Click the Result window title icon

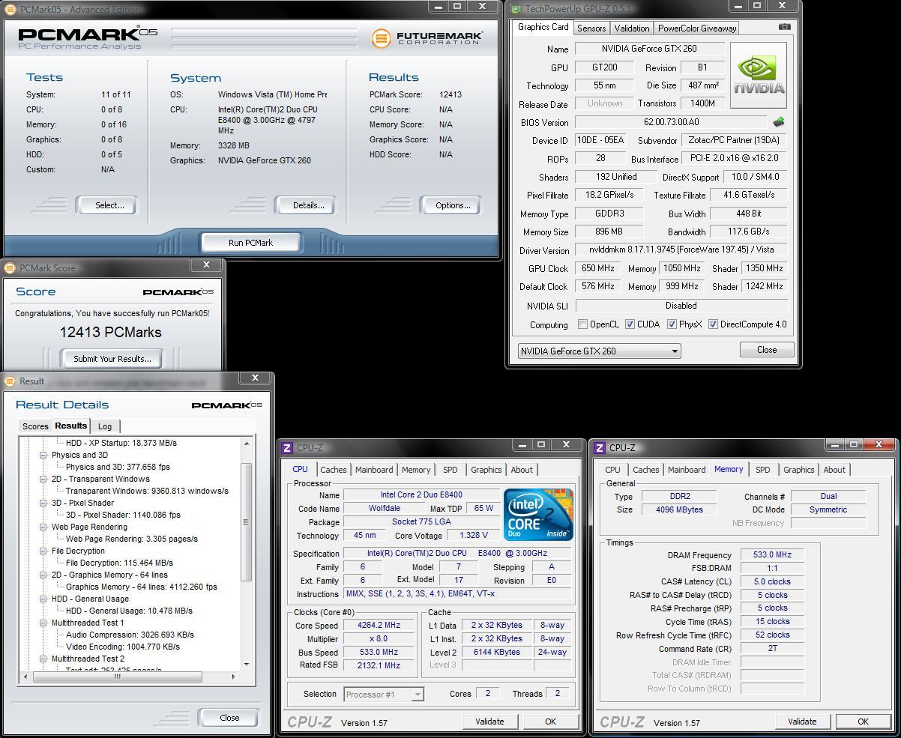pyautogui.click(x=10, y=381)
